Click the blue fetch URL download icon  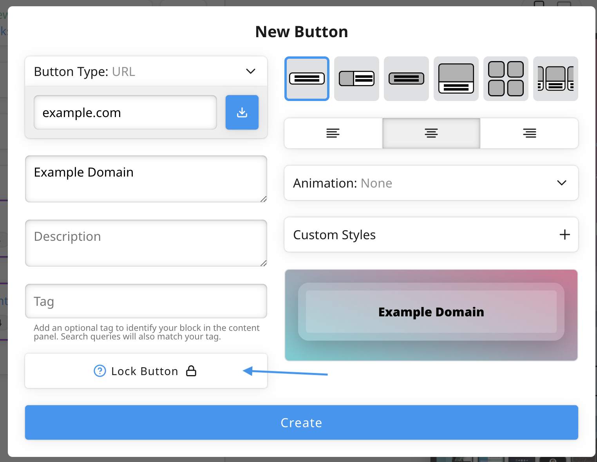tap(242, 112)
